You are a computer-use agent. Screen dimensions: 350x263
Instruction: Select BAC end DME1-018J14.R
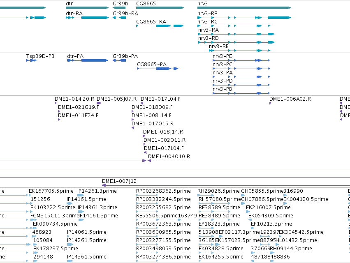pos(163,132)
